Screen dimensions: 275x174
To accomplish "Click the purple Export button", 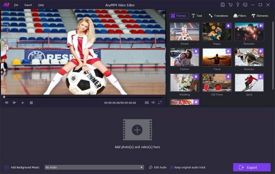I will click(x=252, y=167).
